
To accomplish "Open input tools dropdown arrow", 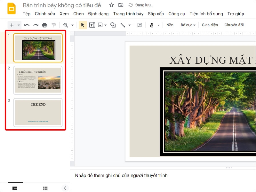I will pos(158,25).
